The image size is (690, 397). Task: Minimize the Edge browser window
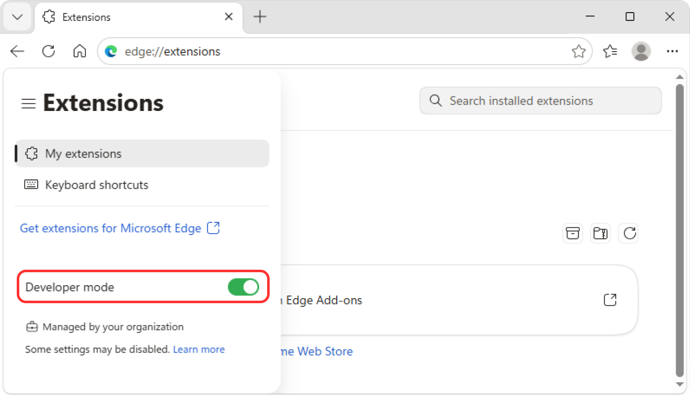pyautogui.click(x=590, y=16)
